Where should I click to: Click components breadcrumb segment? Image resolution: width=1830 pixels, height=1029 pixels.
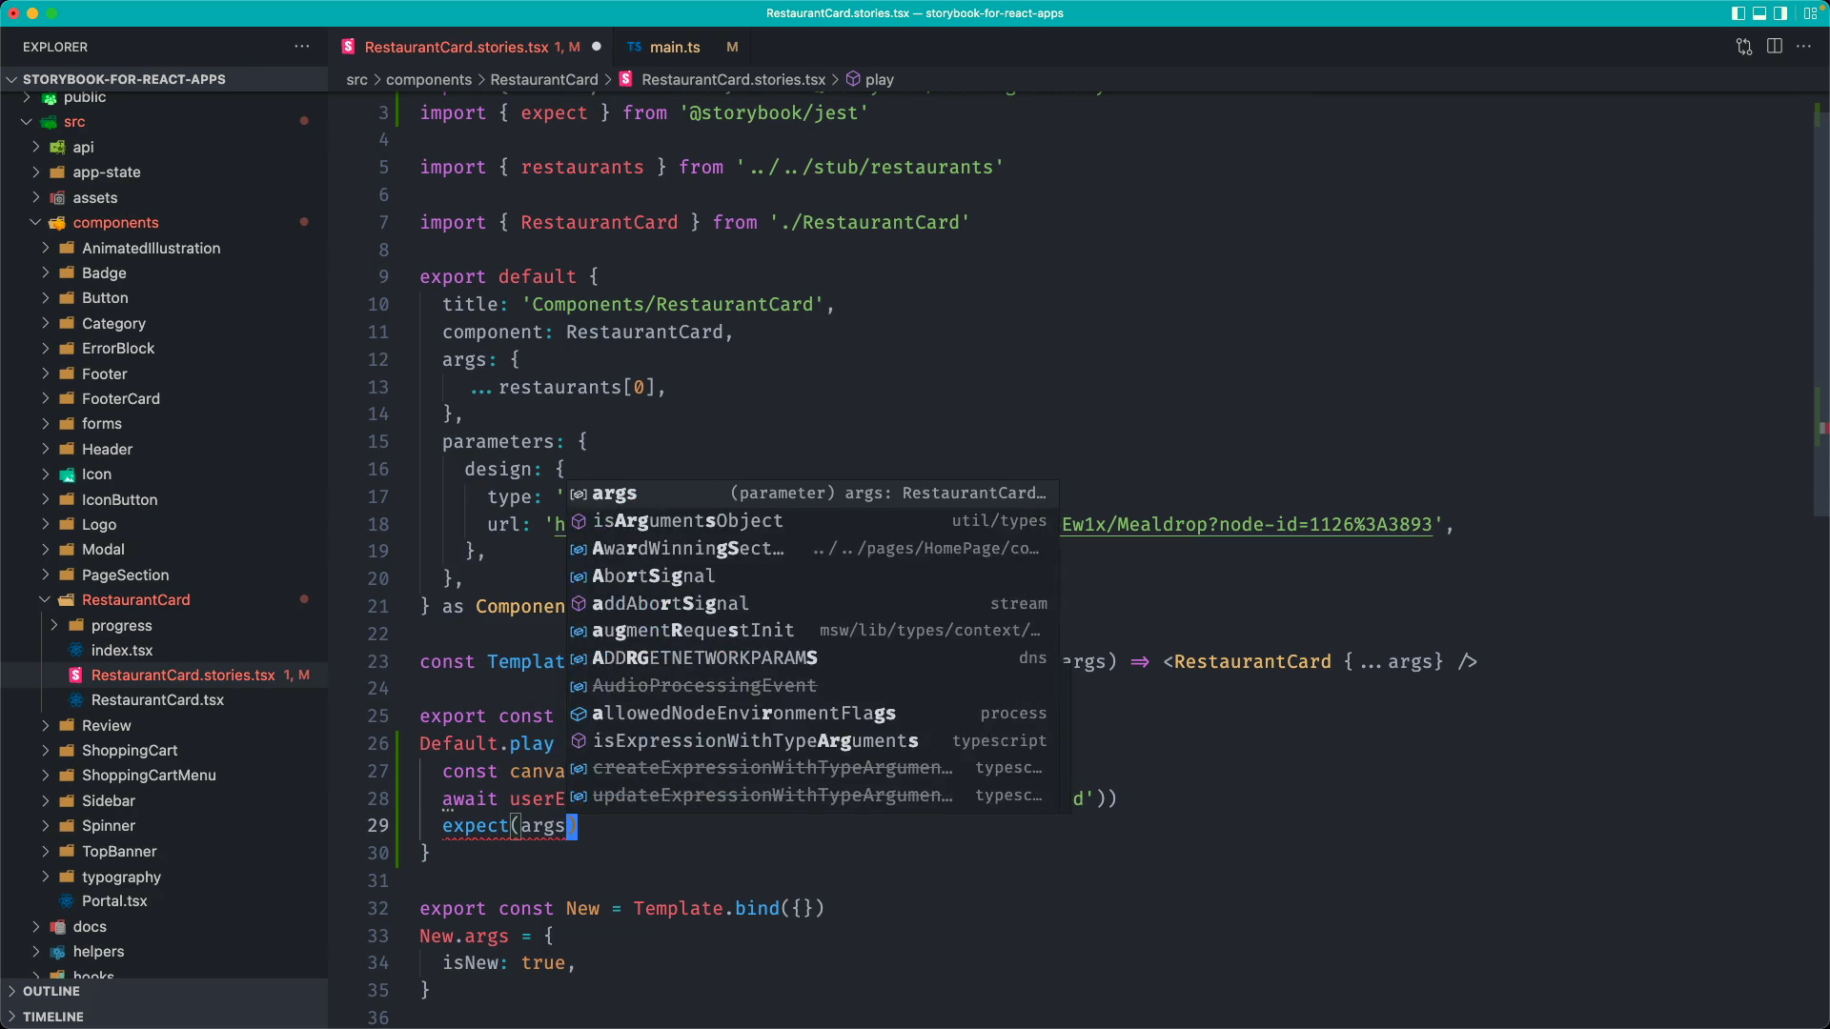tap(428, 80)
